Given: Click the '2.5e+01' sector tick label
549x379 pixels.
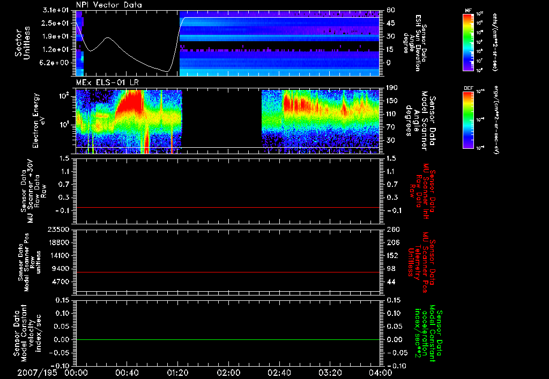Looking at the screenshot, I should pyautogui.click(x=56, y=23).
